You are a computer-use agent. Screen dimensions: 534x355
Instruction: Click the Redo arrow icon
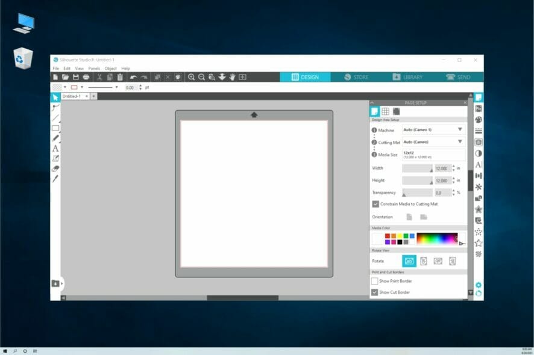(x=144, y=77)
